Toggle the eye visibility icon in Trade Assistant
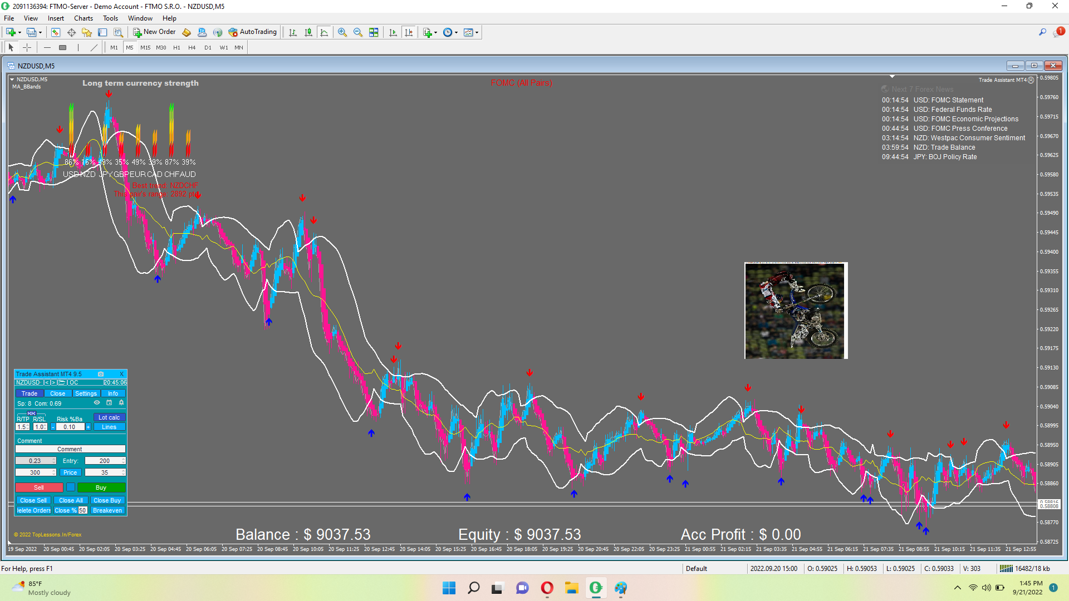This screenshot has height=601, width=1069. click(x=97, y=403)
